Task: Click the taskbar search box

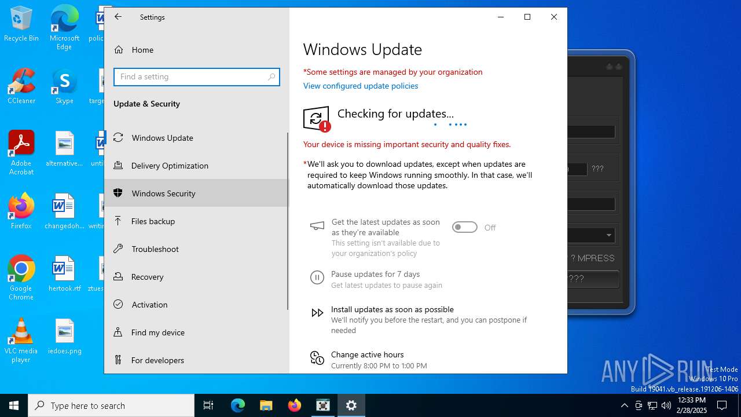Action: click(111, 405)
